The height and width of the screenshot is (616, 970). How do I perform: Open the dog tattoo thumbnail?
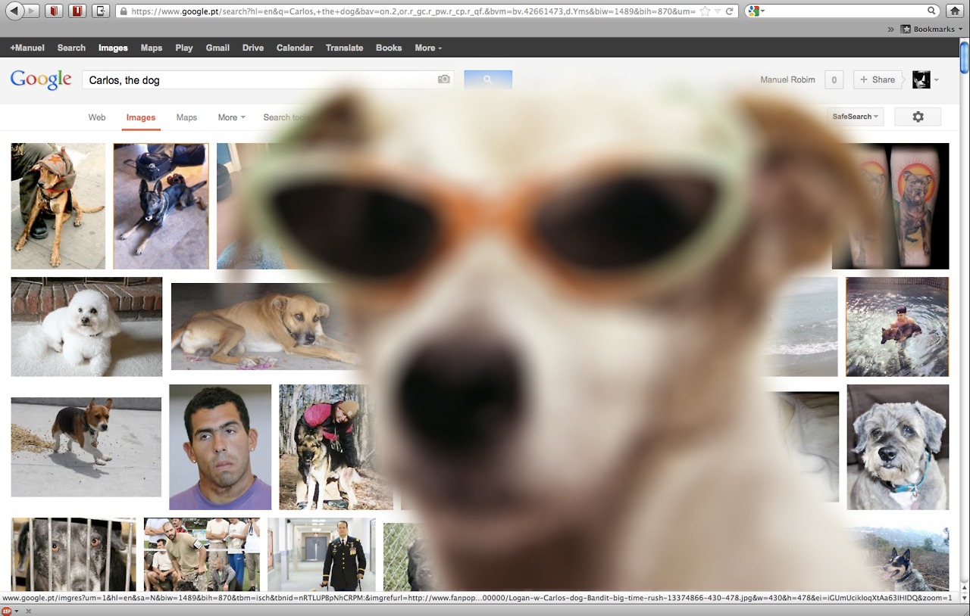point(890,206)
